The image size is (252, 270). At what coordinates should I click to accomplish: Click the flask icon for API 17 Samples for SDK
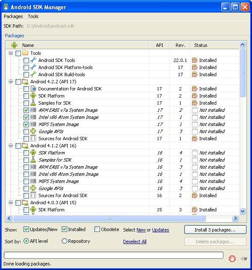coord(33,103)
